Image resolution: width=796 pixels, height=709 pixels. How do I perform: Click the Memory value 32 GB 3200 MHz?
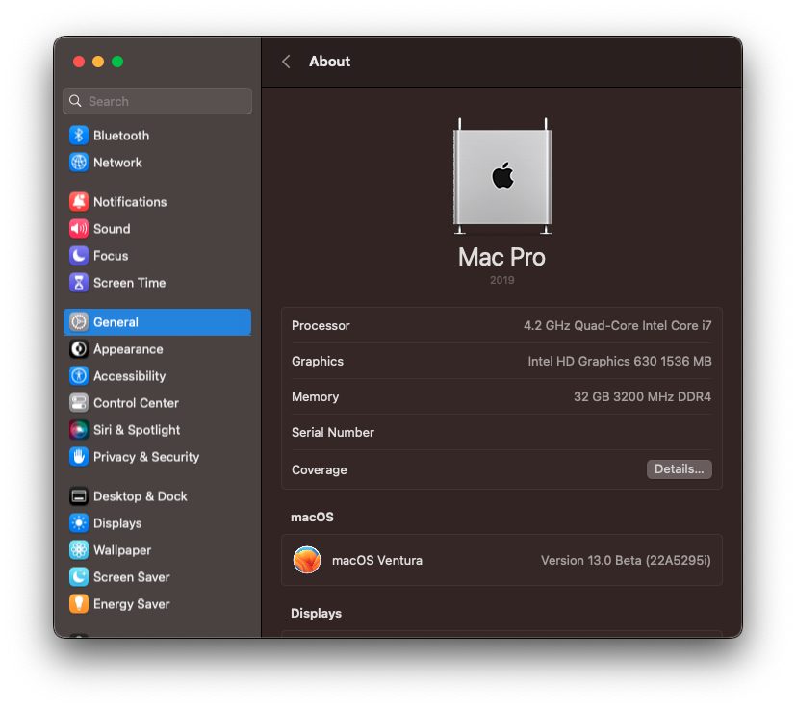[x=642, y=396]
